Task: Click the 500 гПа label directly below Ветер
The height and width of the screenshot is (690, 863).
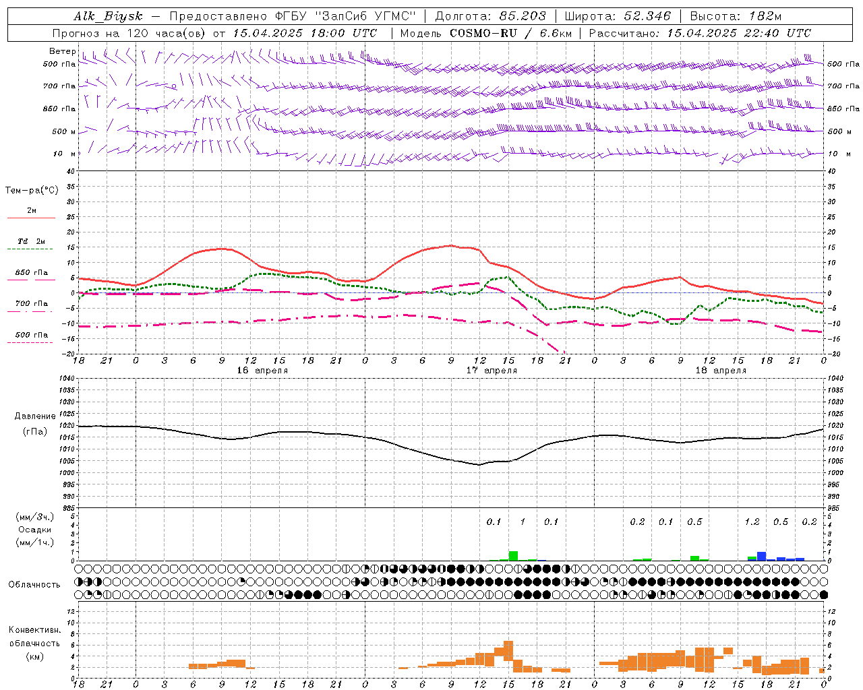Action: [x=59, y=64]
